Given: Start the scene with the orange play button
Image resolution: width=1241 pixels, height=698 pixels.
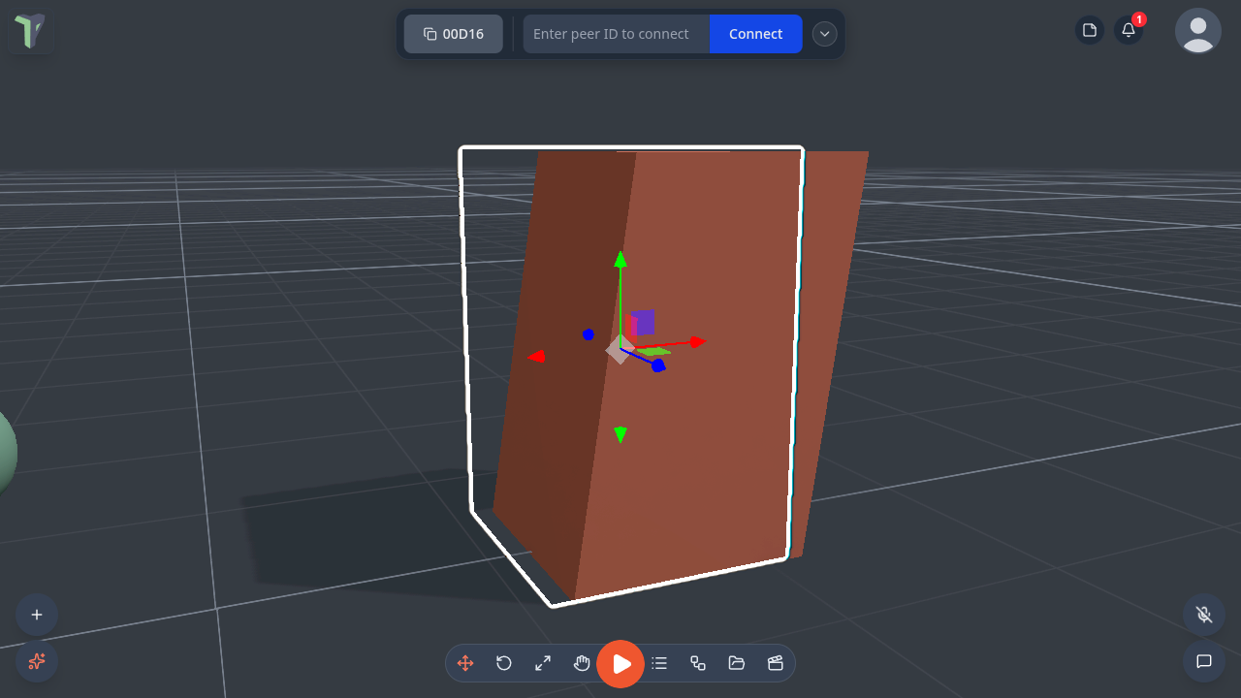Looking at the screenshot, I should (620, 664).
